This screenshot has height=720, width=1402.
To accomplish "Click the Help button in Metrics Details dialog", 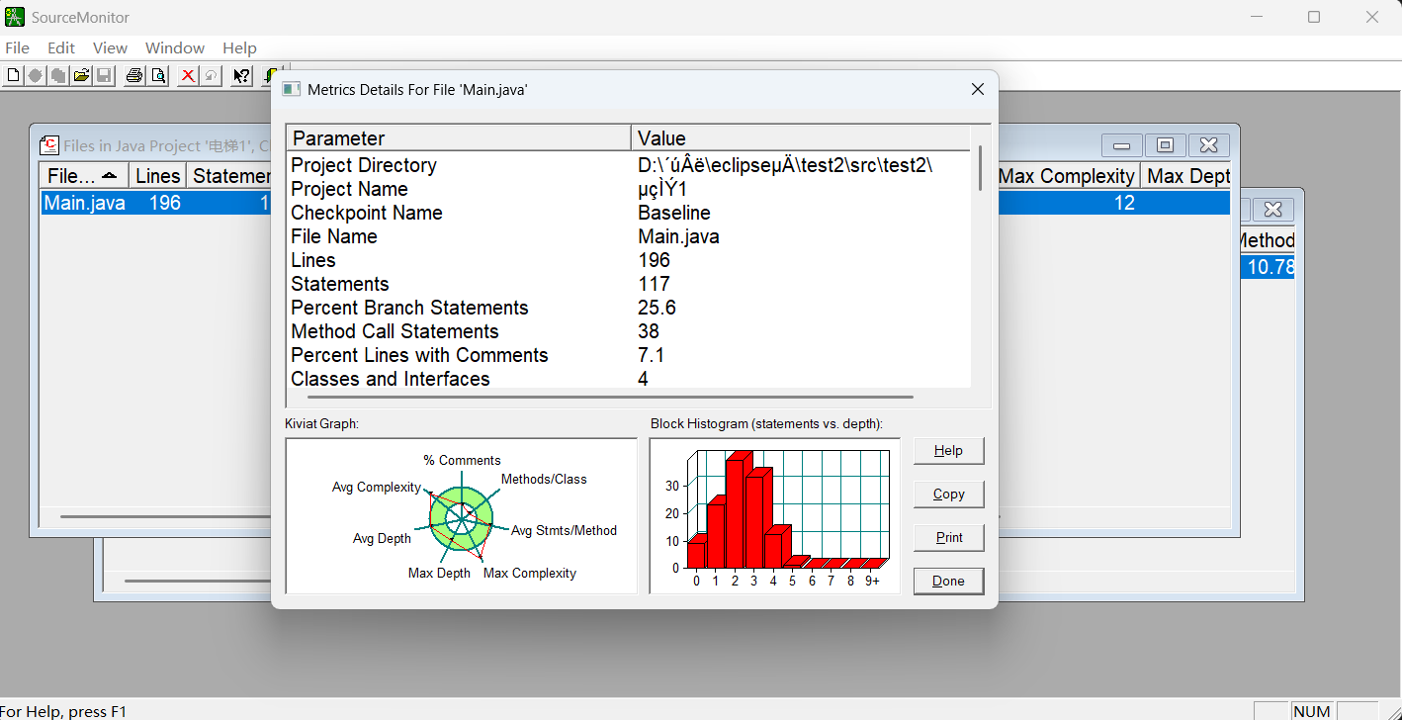I will point(948,451).
